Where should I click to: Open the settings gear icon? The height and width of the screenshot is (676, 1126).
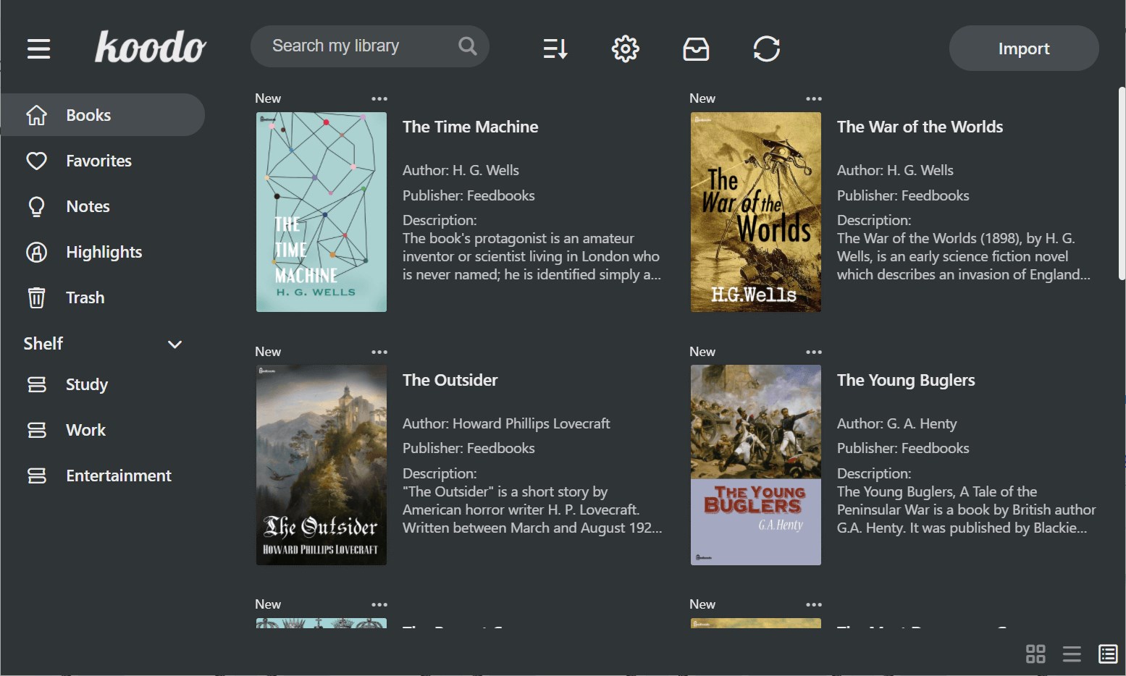coord(625,48)
